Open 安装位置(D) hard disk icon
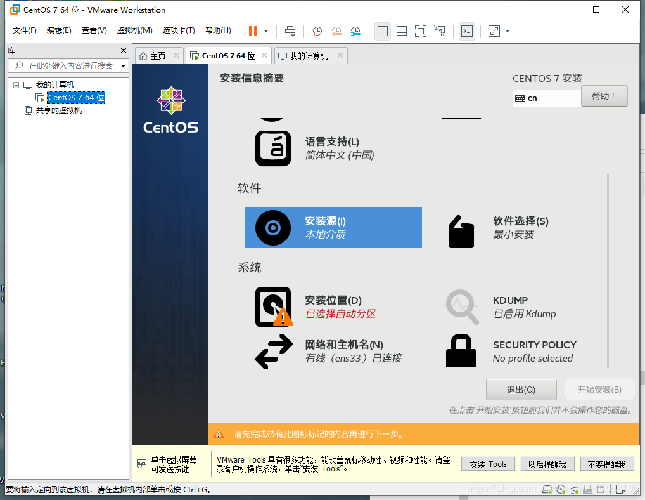The image size is (645, 500). (274, 307)
